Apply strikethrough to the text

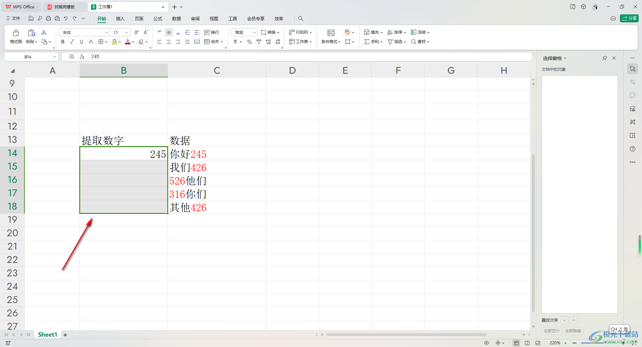[91, 42]
